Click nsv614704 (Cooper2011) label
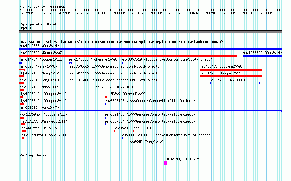The width and height of the screenshot is (291, 181). [41, 59]
